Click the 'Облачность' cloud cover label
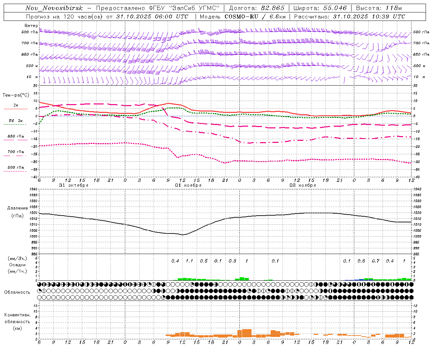 (17, 292)
